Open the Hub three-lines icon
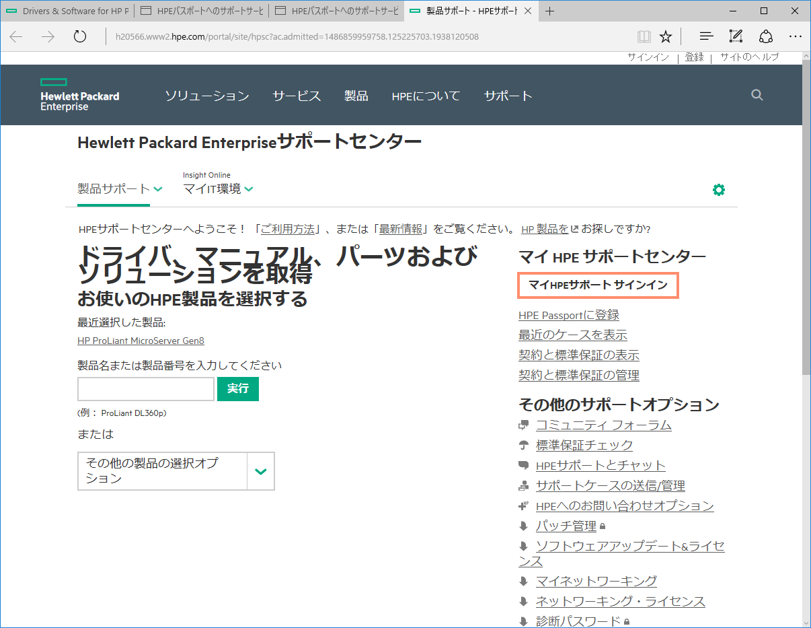Viewport: 811px width, 628px height. [706, 36]
